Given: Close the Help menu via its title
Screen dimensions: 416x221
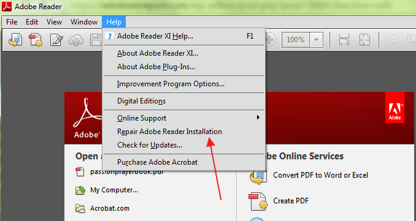Looking at the screenshot, I should [x=114, y=21].
